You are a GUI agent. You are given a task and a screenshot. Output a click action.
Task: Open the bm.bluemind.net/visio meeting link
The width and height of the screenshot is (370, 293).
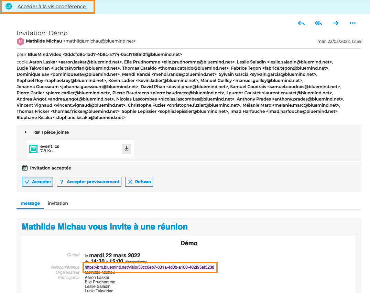pyautogui.click(x=149, y=267)
